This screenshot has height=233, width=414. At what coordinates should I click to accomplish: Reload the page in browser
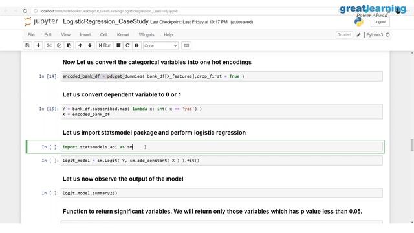[25, 11]
